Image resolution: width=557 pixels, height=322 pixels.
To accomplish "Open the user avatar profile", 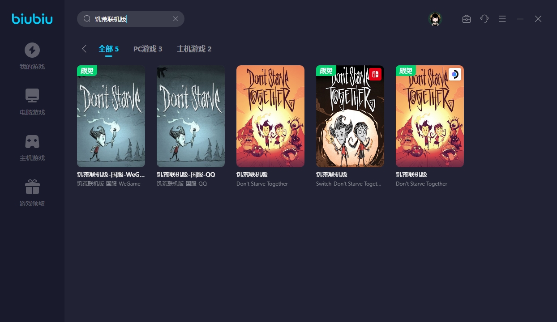I will 435,19.
